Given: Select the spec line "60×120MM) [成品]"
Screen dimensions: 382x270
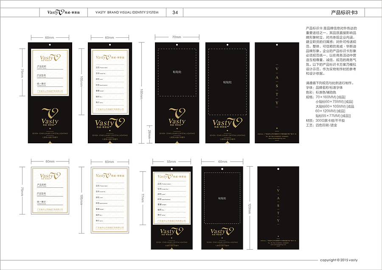Looking at the screenshot, I should pos(330,111).
